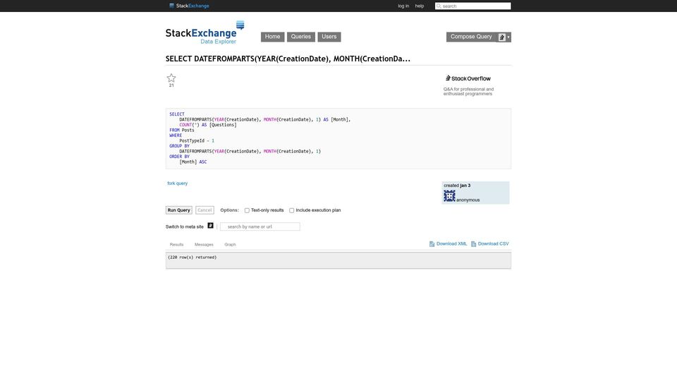Click the Download CSV link
Screen dimensions: 677x381
pyautogui.click(x=493, y=243)
